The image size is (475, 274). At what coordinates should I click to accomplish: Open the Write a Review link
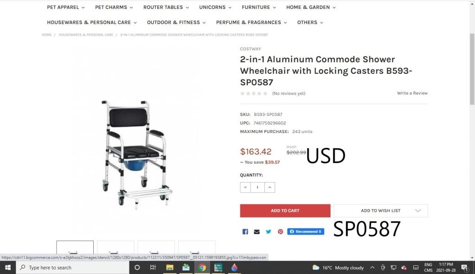(x=412, y=93)
